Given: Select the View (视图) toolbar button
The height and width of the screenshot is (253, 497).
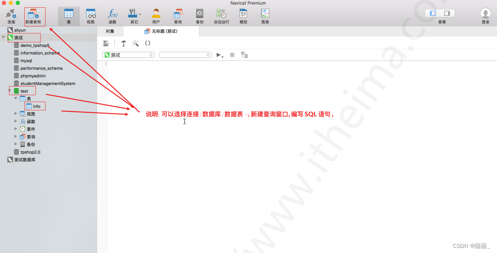Looking at the screenshot, I should [91, 16].
